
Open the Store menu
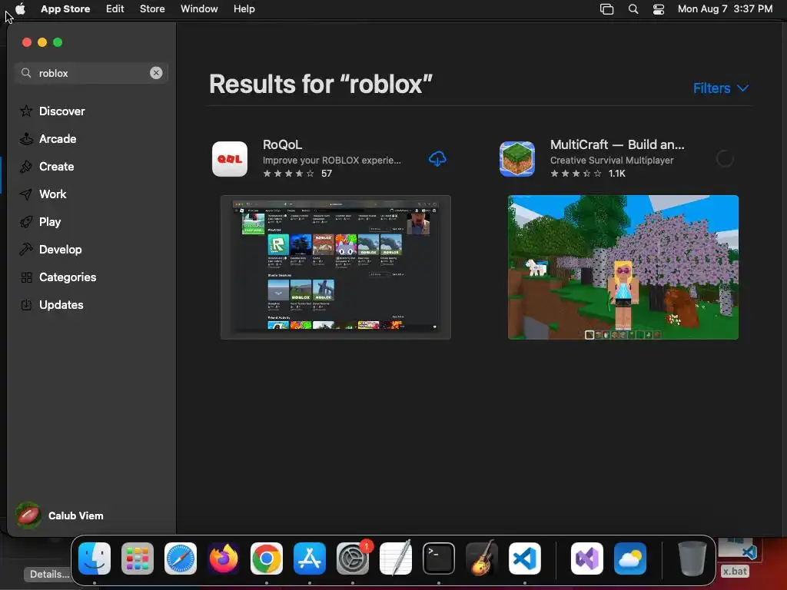pyautogui.click(x=152, y=9)
